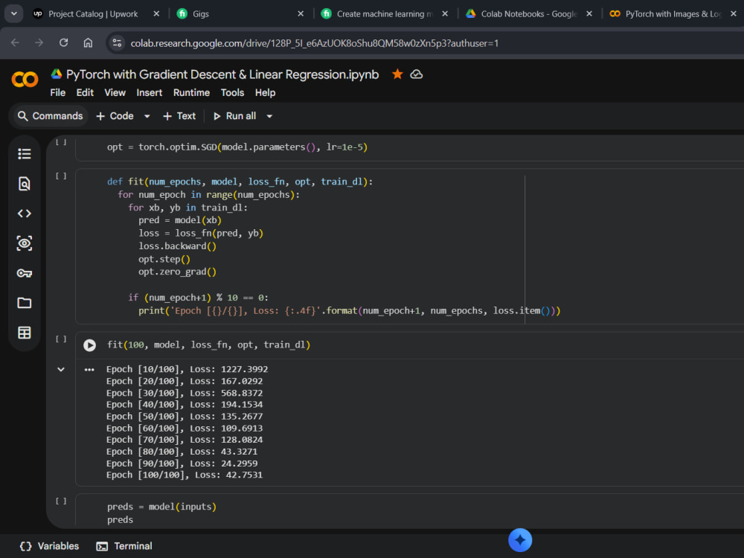Click into the def fit function cell
This screenshot has height=558, width=744.
409,246
